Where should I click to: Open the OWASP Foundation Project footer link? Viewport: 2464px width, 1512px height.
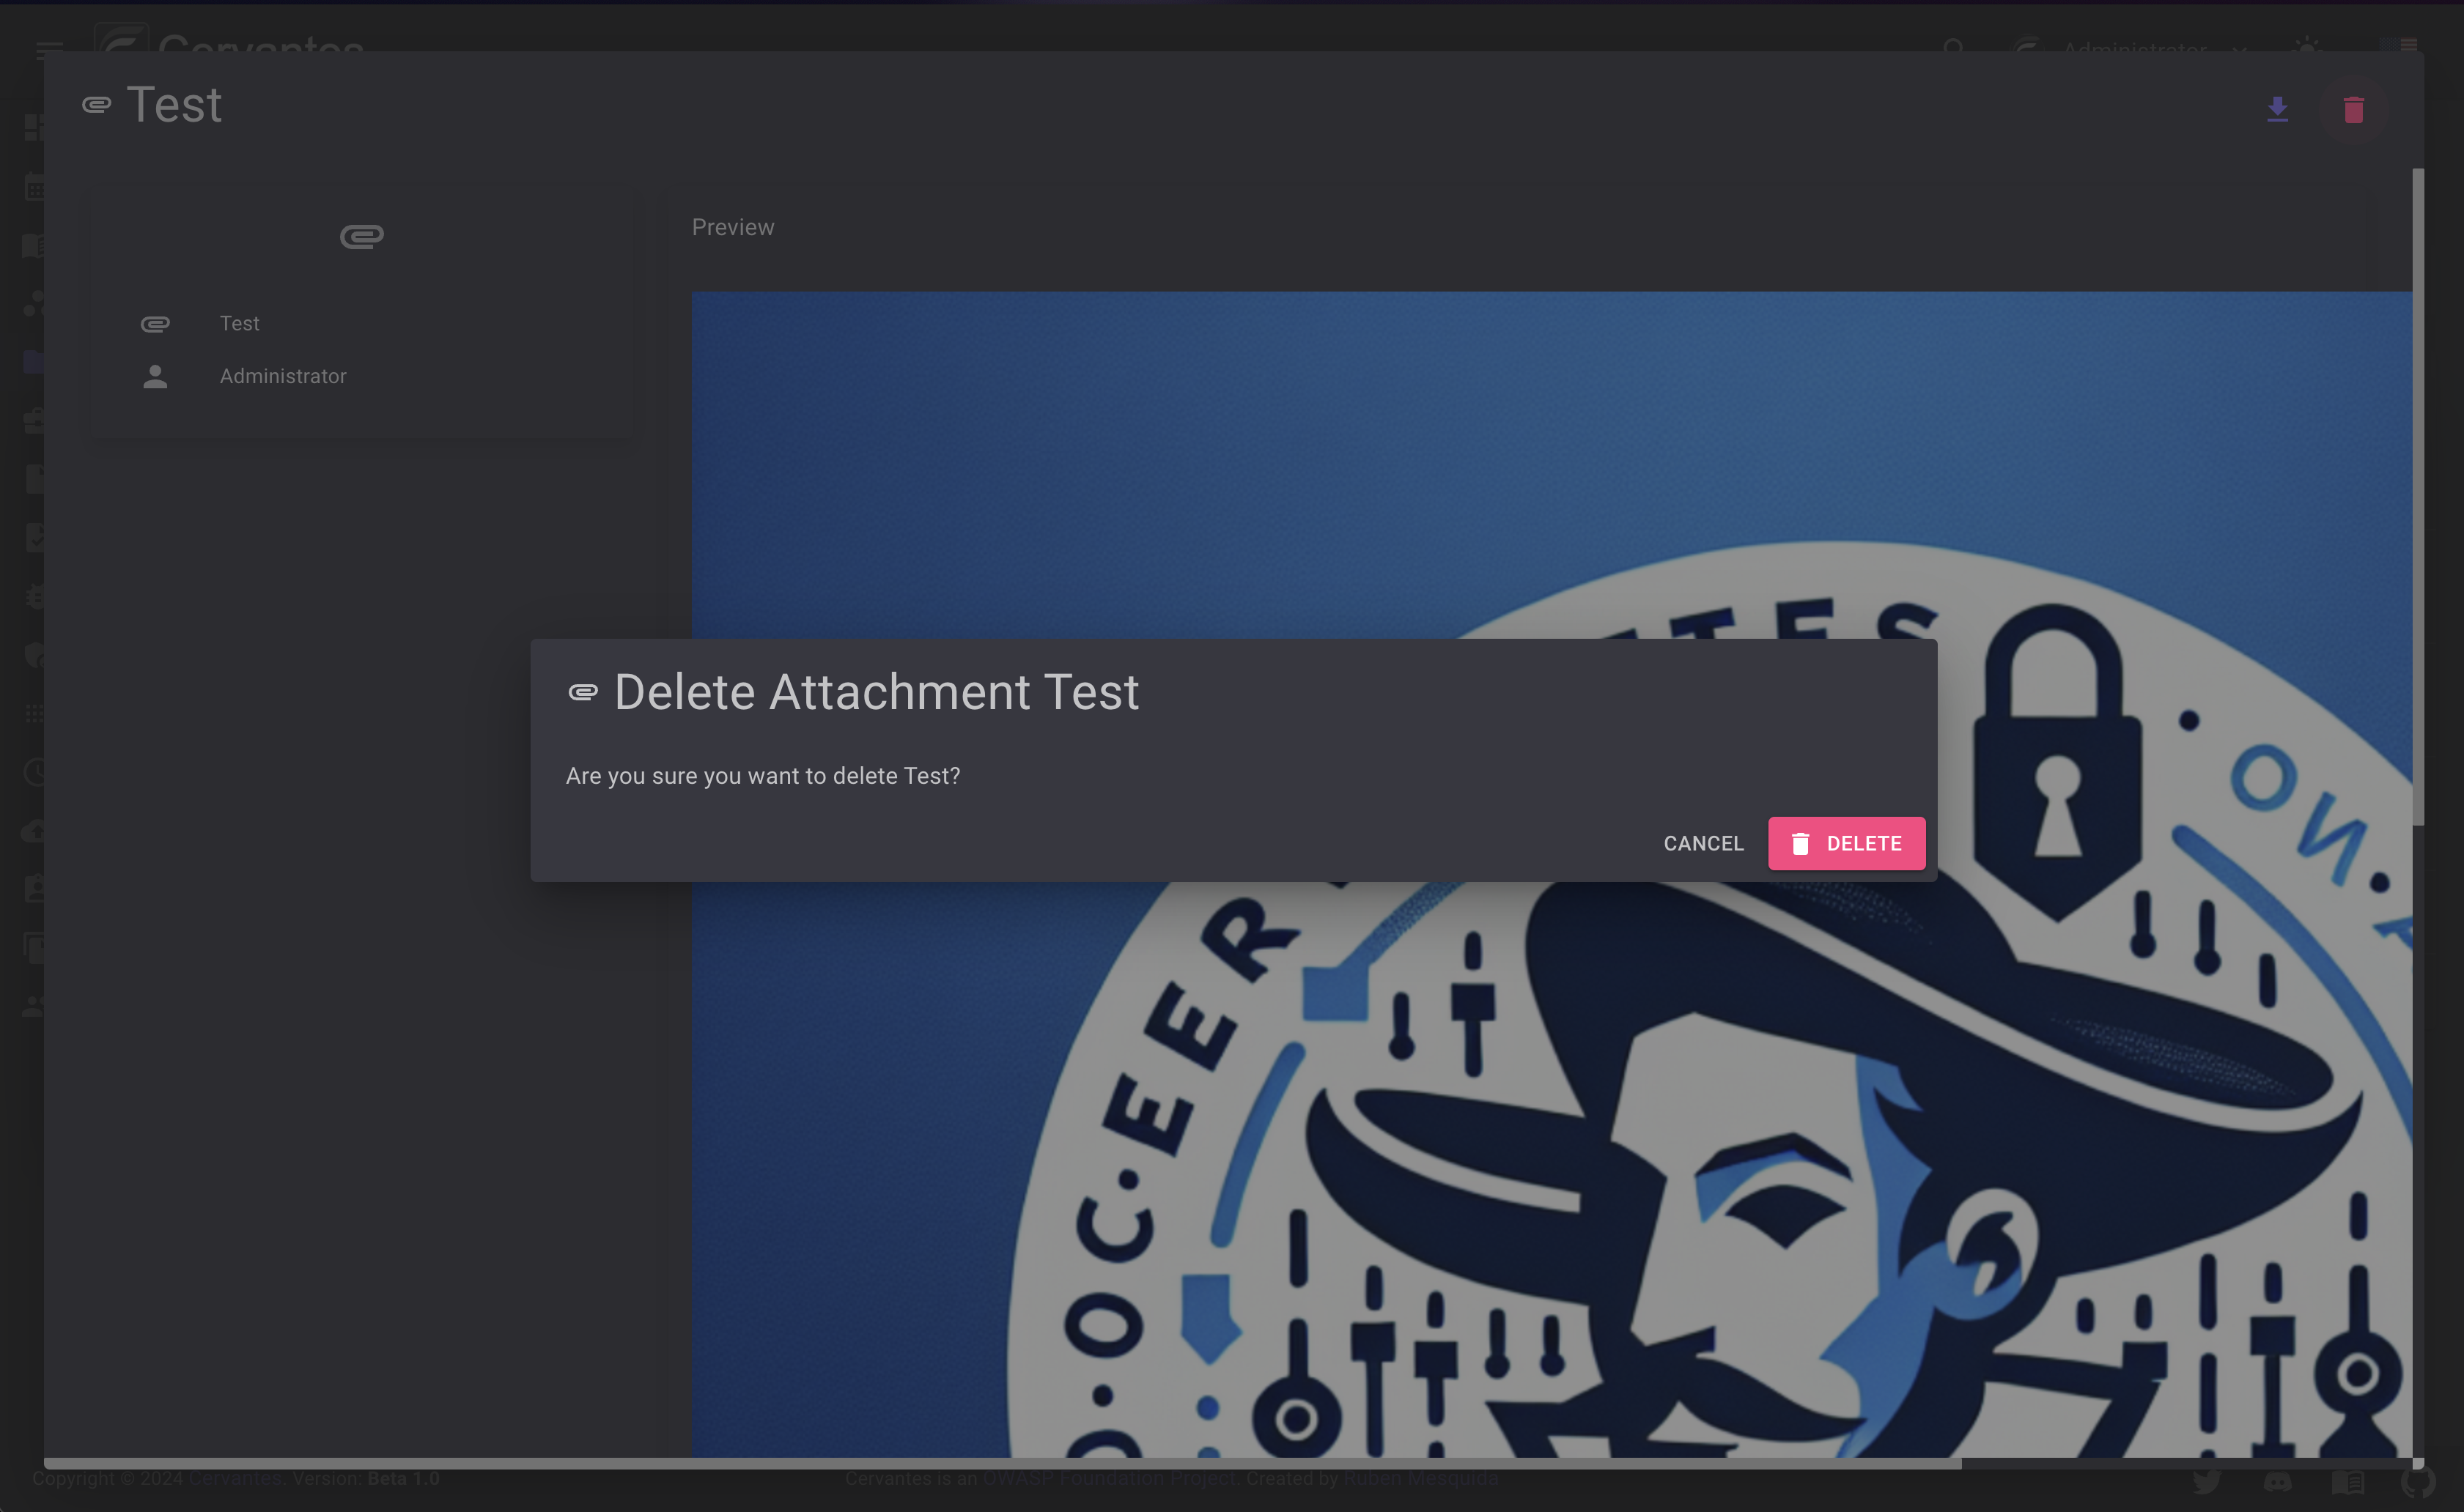pos(1108,1478)
